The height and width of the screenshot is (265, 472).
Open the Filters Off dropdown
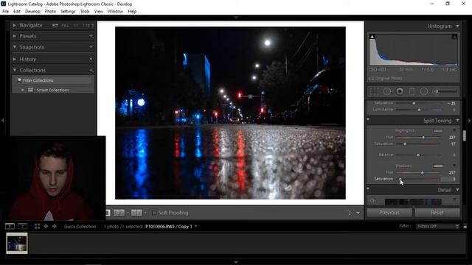(x=437, y=226)
